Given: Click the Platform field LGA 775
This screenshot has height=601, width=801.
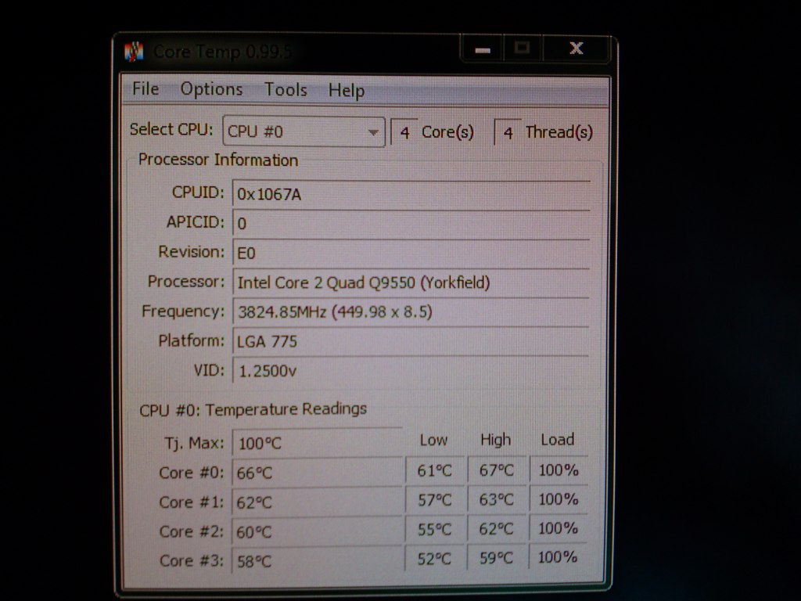Looking at the screenshot, I should 411,341.
